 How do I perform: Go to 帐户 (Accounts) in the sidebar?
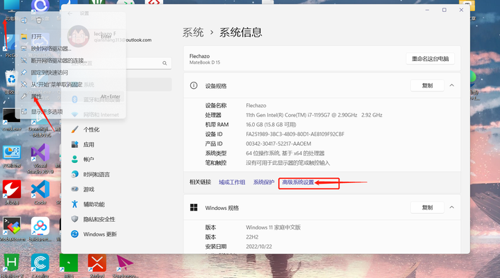(x=88, y=159)
